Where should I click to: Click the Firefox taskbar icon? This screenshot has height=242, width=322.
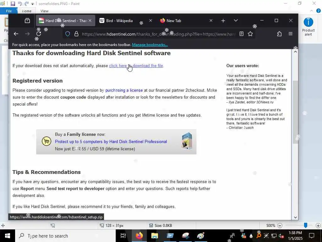coord(139,236)
